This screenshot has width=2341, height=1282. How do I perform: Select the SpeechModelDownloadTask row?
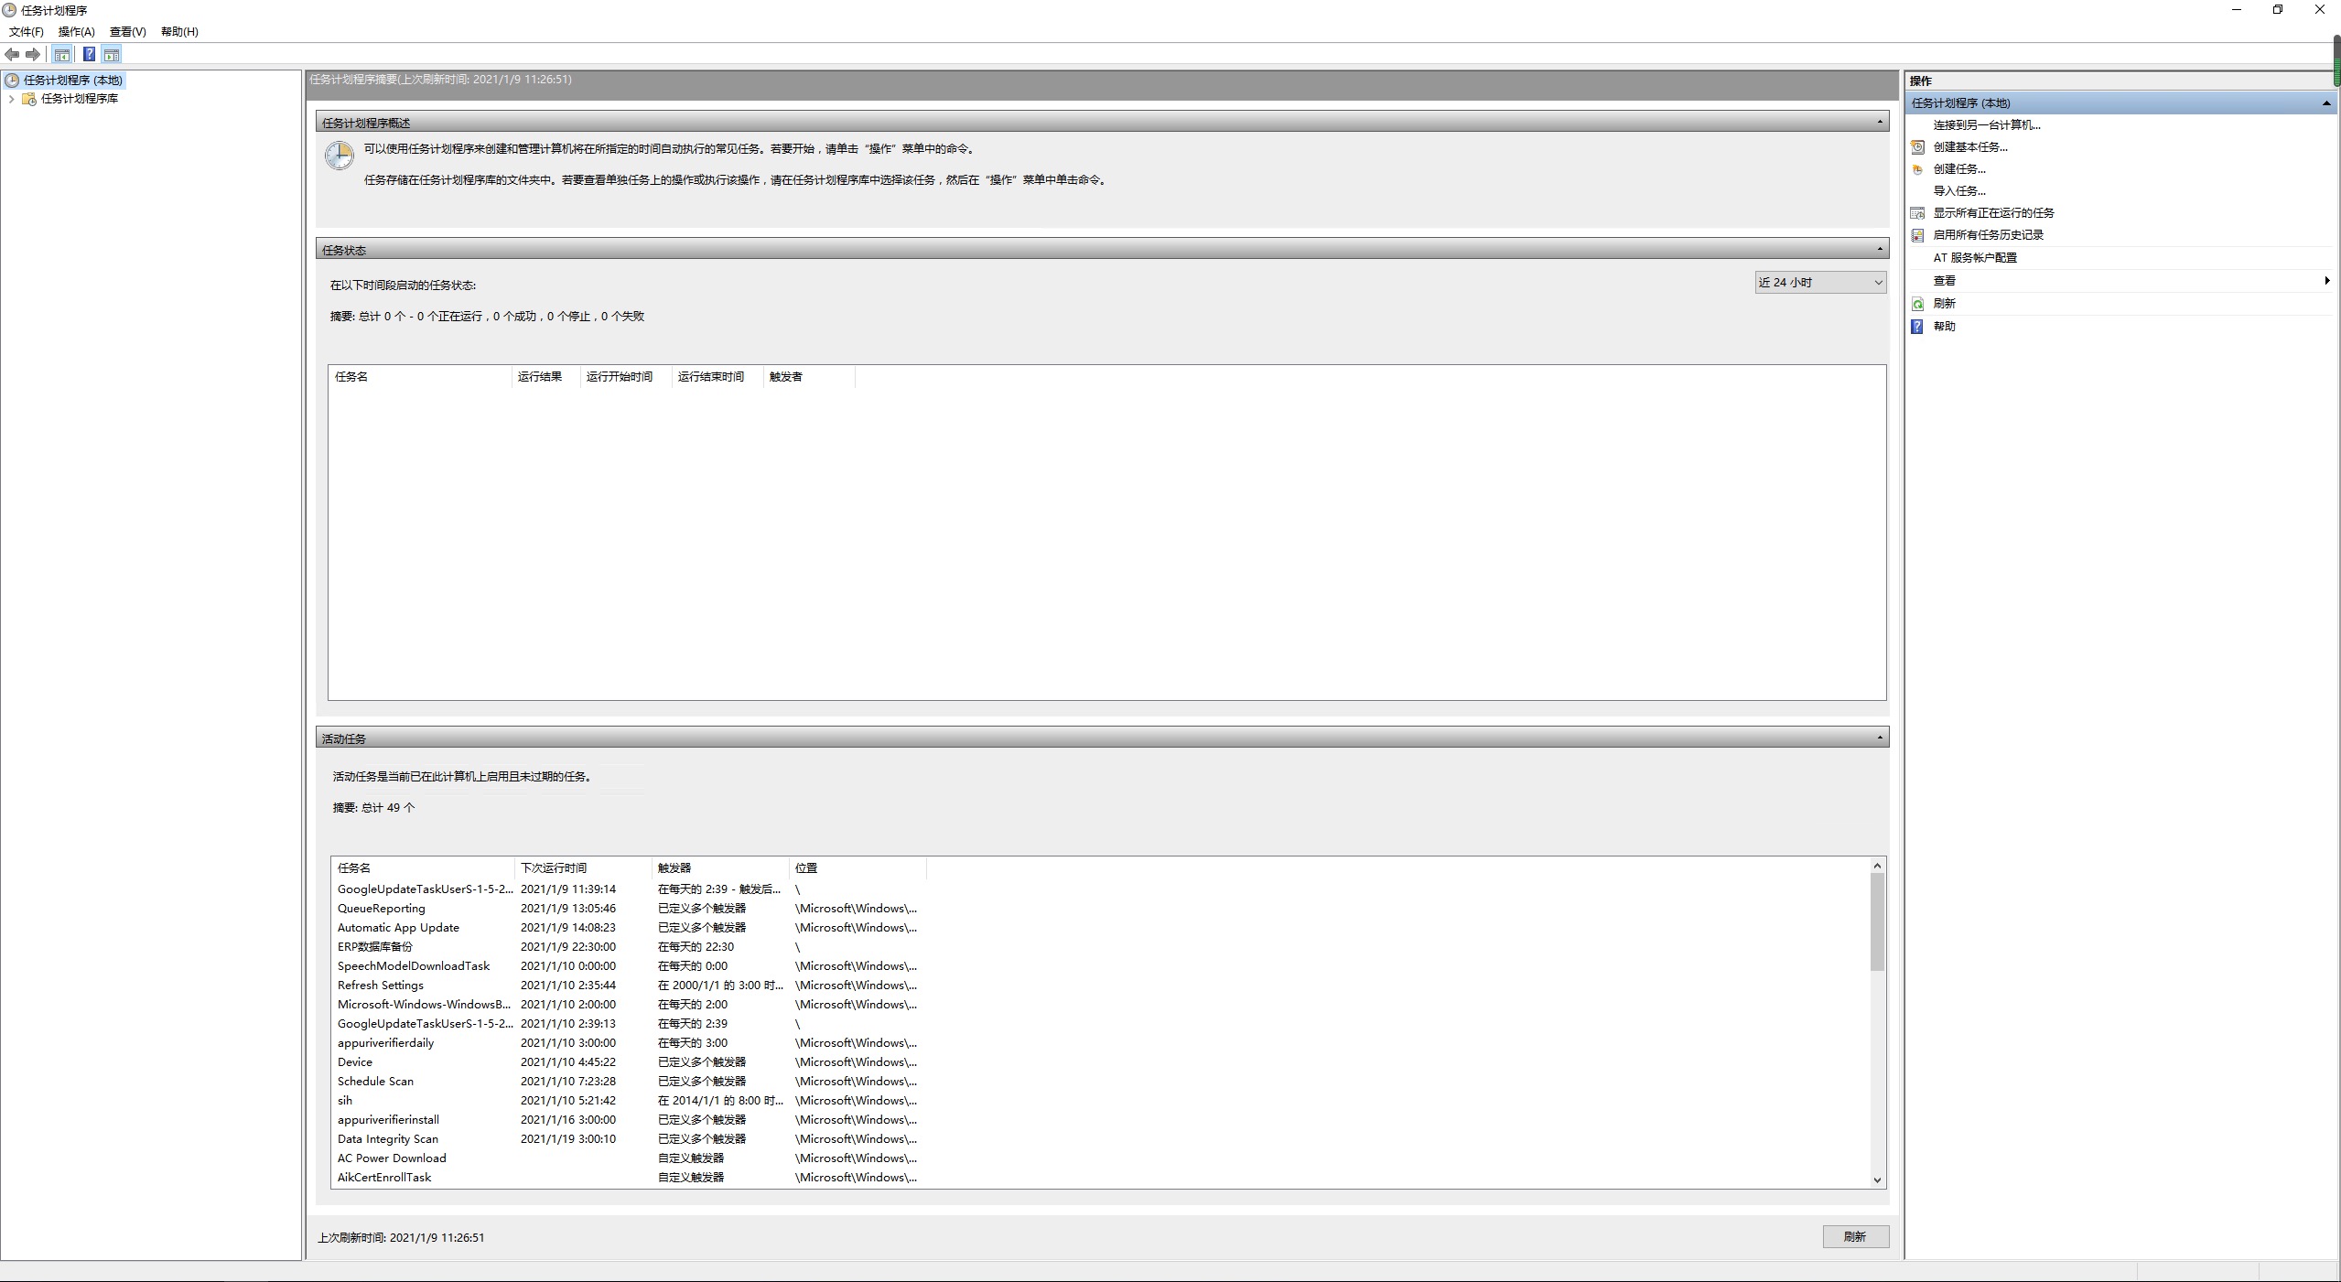(629, 966)
